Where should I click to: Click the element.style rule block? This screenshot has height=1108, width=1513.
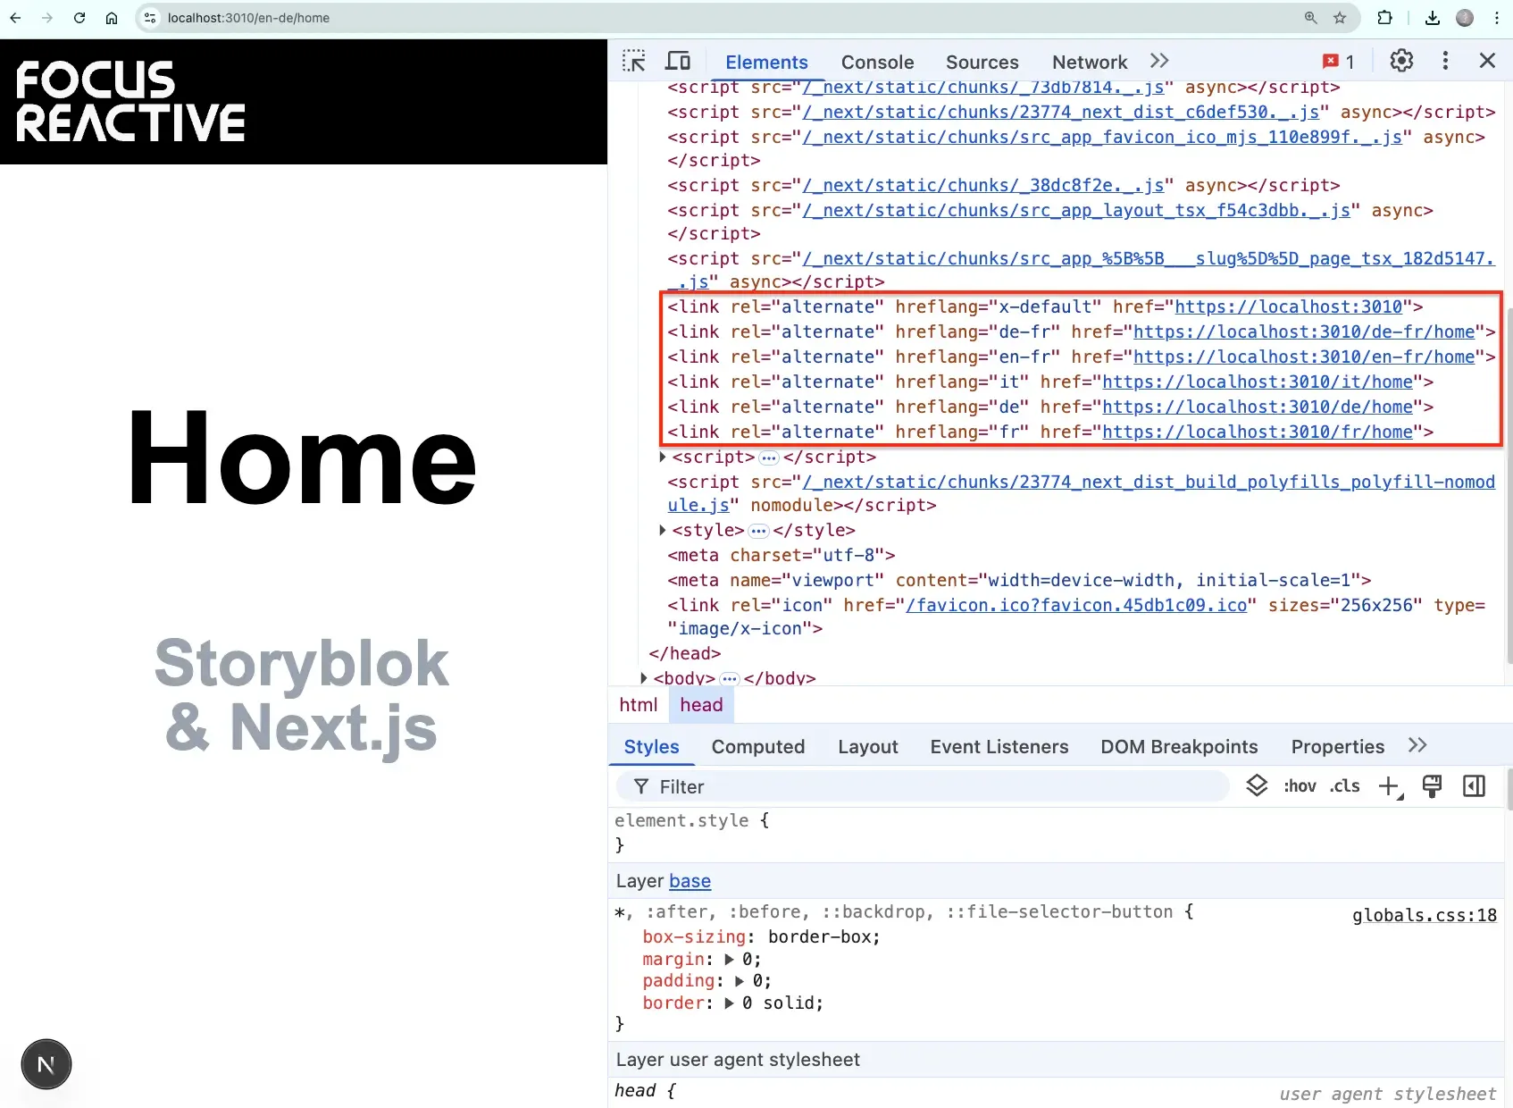691,832
